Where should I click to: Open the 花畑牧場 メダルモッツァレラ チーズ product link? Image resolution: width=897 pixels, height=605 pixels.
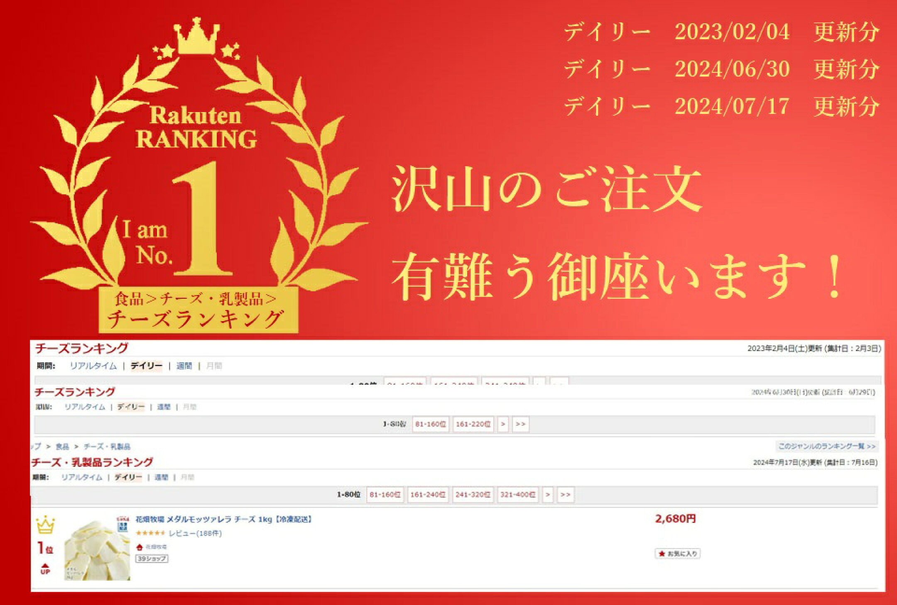click(223, 519)
